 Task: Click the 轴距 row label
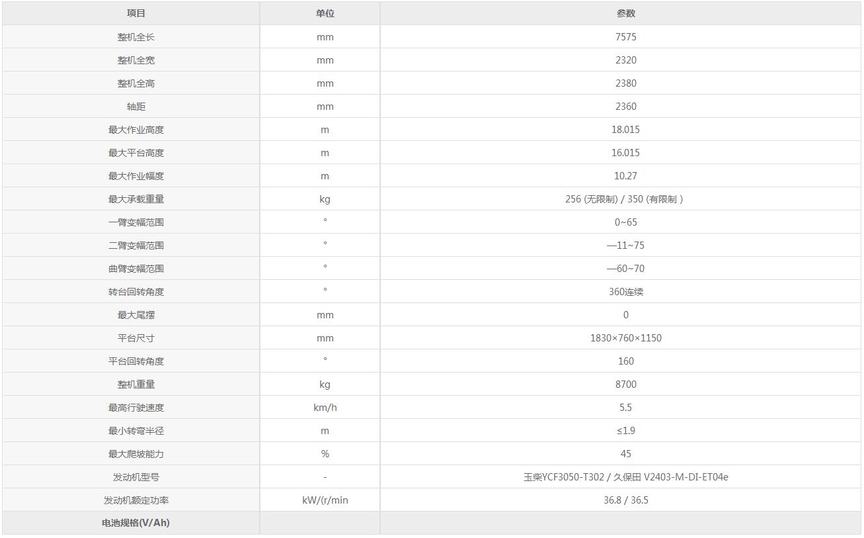tap(136, 107)
